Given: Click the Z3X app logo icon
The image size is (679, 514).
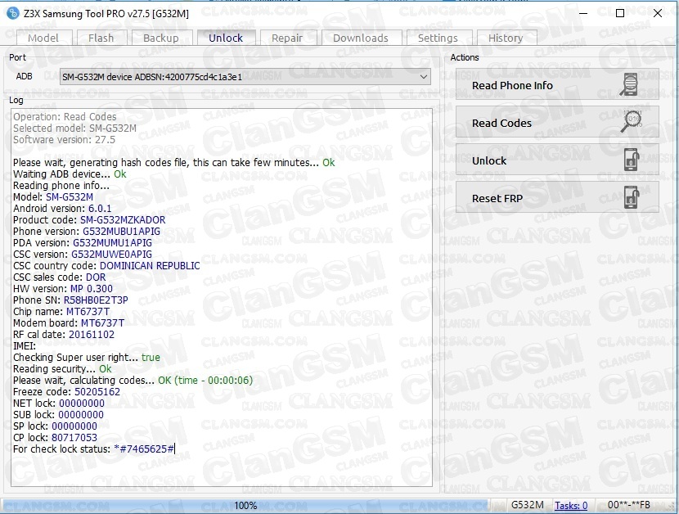Looking at the screenshot, I should (x=13, y=13).
